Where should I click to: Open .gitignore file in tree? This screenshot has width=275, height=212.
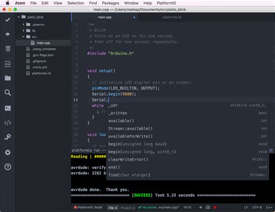[x=39, y=61]
